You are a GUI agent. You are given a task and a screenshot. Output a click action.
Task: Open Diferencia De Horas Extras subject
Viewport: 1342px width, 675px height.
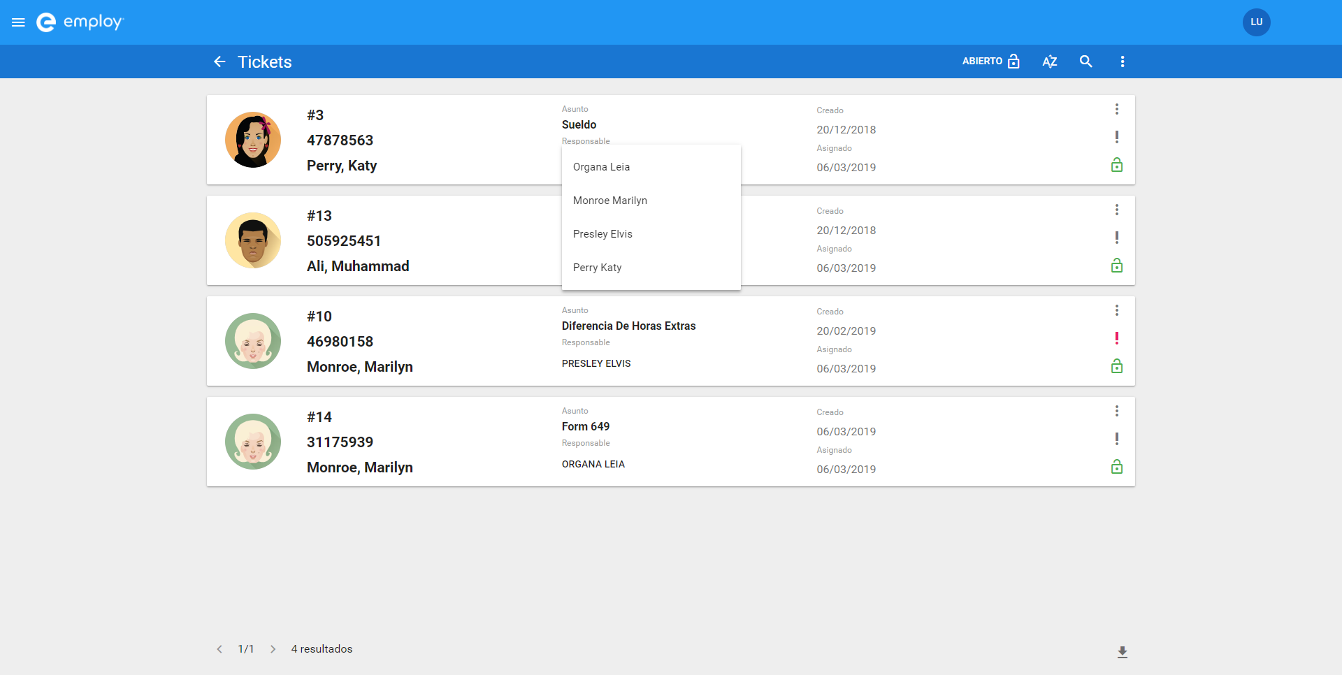[x=628, y=326]
